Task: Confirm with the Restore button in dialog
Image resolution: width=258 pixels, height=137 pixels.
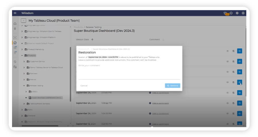Action: pyautogui.click(x=173, y=86)
